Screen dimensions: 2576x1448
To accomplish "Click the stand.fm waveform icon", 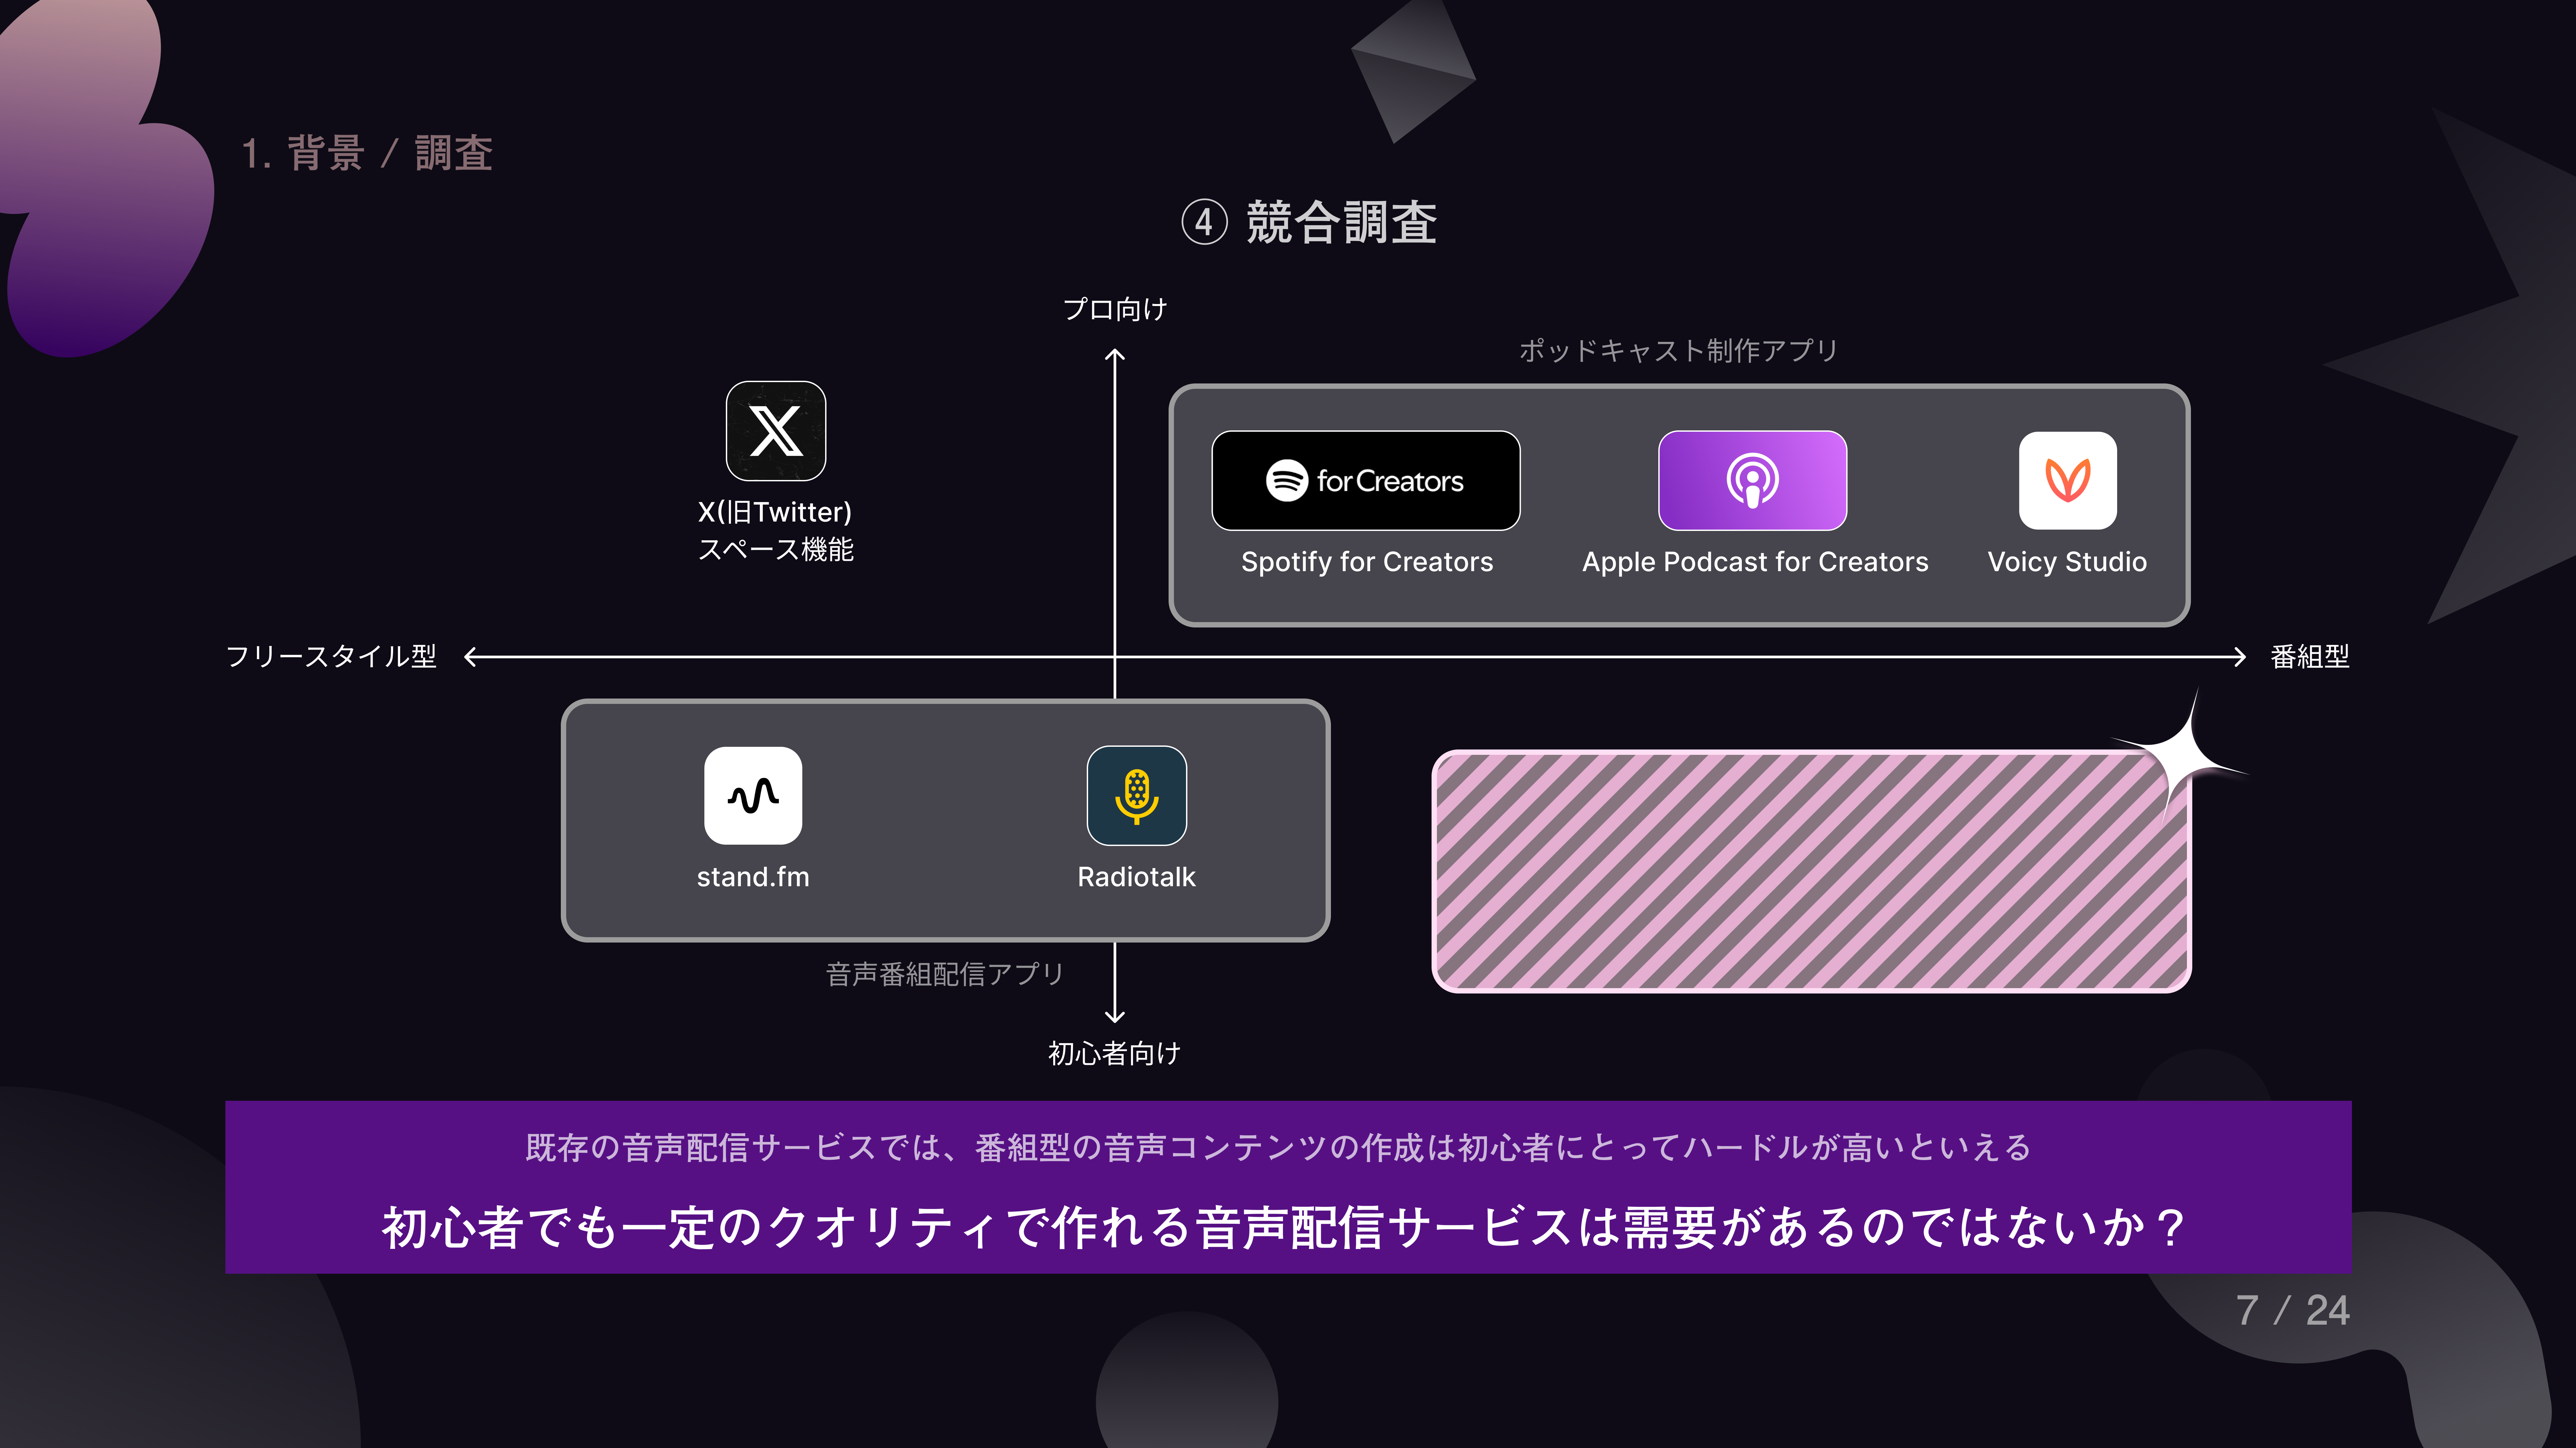I will (x=753, y=795).
